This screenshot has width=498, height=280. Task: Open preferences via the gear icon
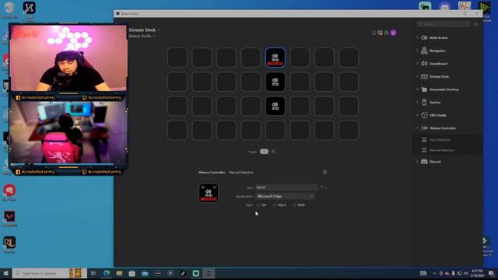point(386,33)
